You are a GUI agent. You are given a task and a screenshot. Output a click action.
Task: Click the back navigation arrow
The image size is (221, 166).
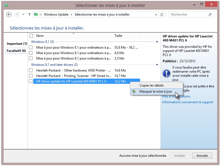[x=9, y=14]
